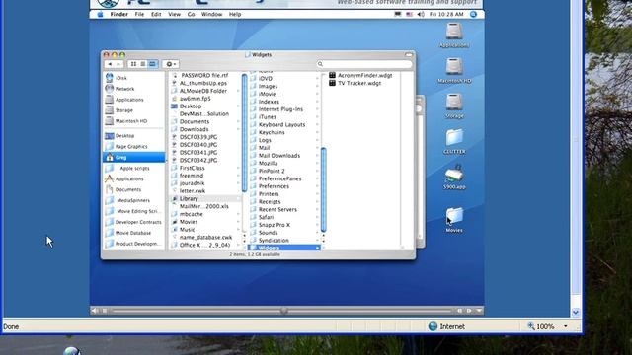Select Apple scripts in the sidebar

coord(134,169)
